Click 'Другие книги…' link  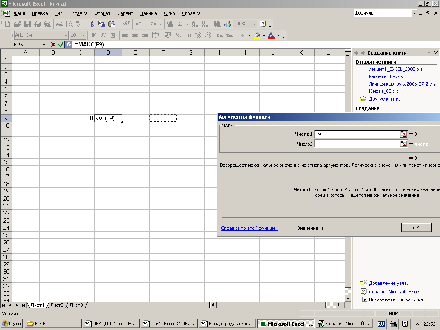coord(386,99)
